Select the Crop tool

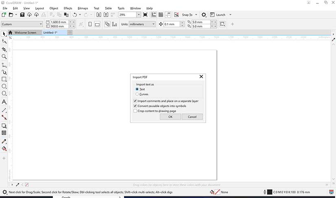(4, 49)
